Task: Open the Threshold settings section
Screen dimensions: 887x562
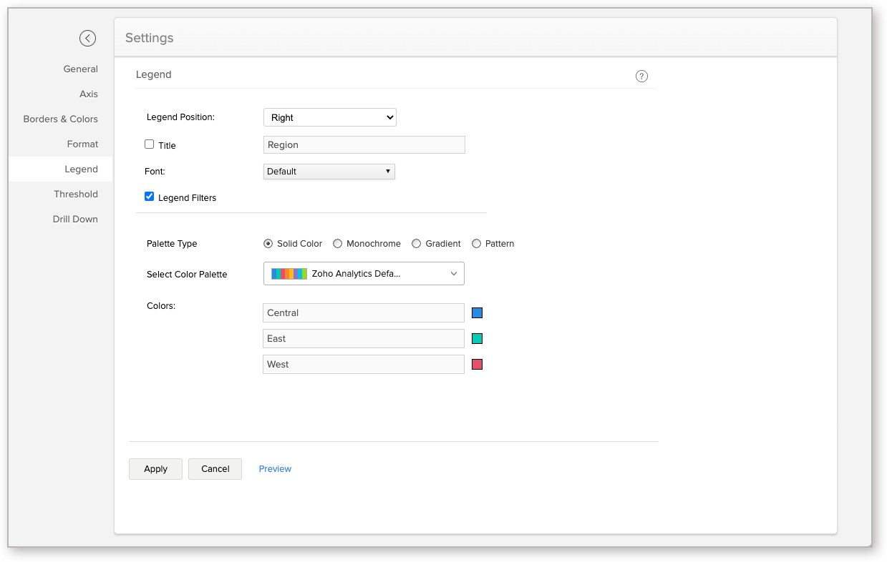Action: click(75, 194)
